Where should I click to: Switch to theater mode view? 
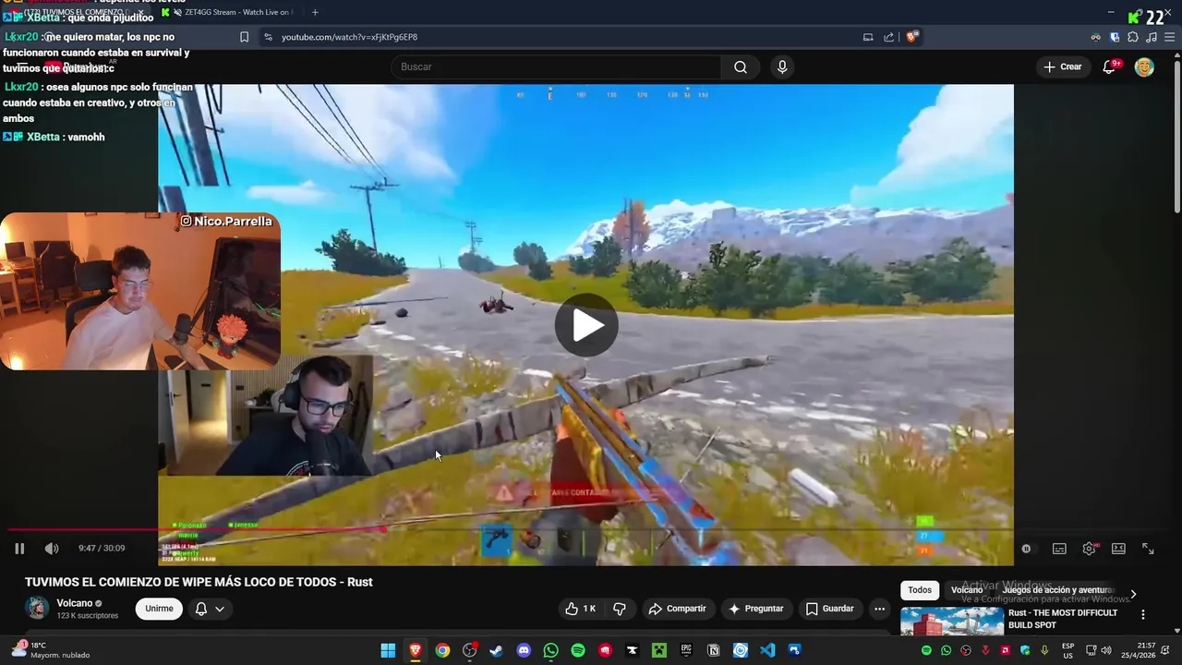click(1118, 549)
